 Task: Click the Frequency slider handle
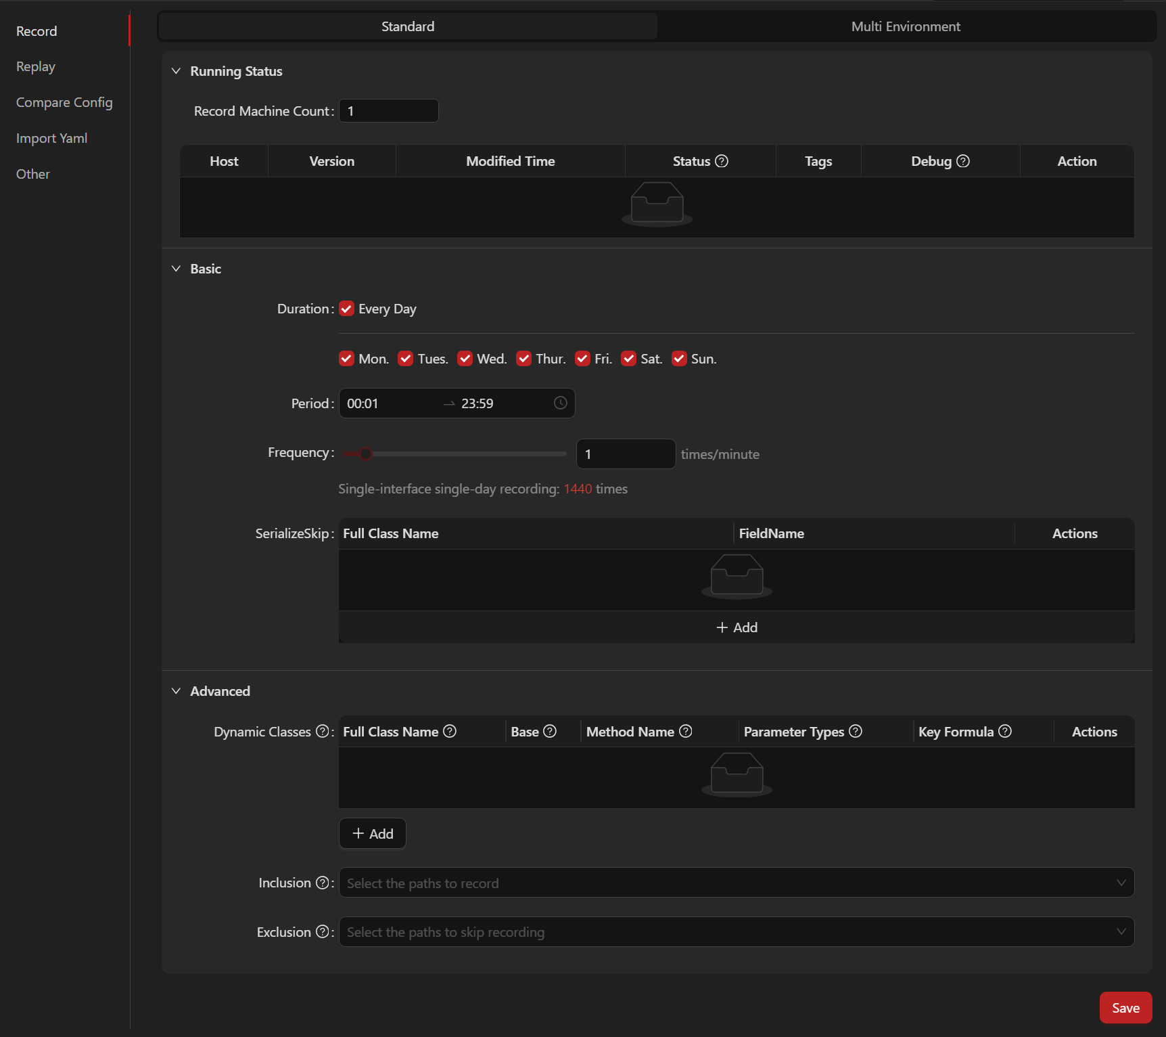coord(366,454)
